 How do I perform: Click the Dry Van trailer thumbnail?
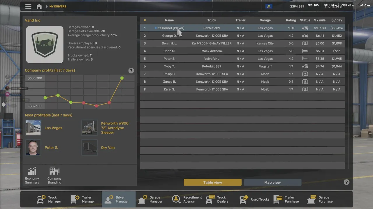pos(89,147)
